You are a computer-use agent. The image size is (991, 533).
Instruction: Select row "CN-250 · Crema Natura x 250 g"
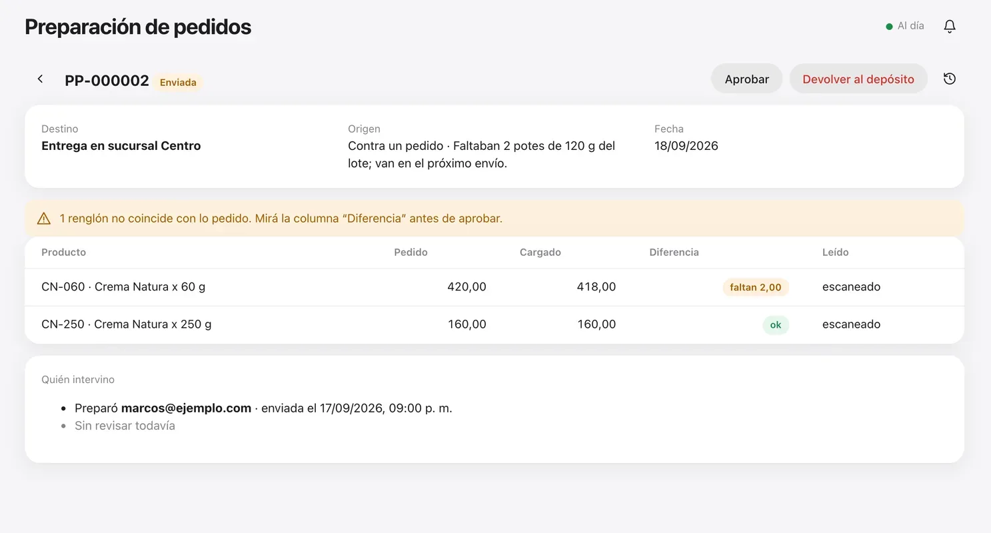(495, 324)
